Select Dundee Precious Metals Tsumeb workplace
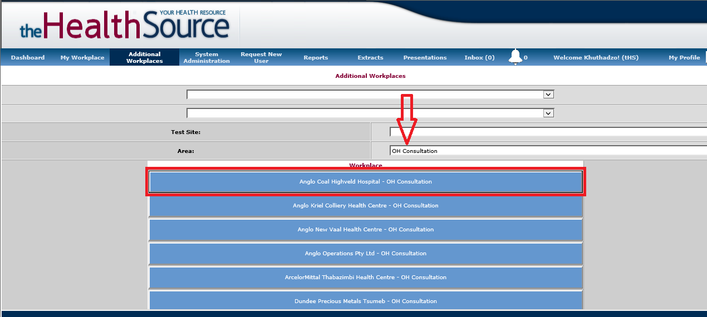 pyautogui.click(x=366, y=301)
